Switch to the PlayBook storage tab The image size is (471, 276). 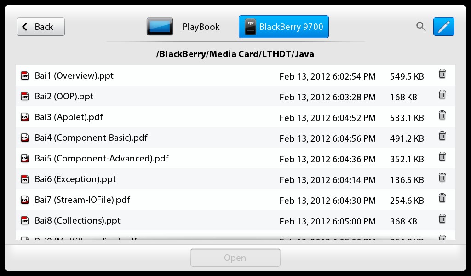183,27
